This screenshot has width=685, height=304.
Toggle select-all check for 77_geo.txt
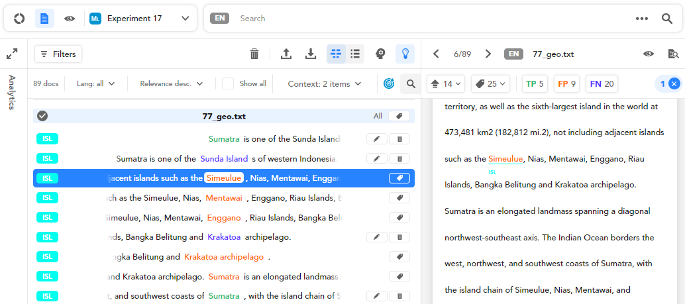point(42,116)
